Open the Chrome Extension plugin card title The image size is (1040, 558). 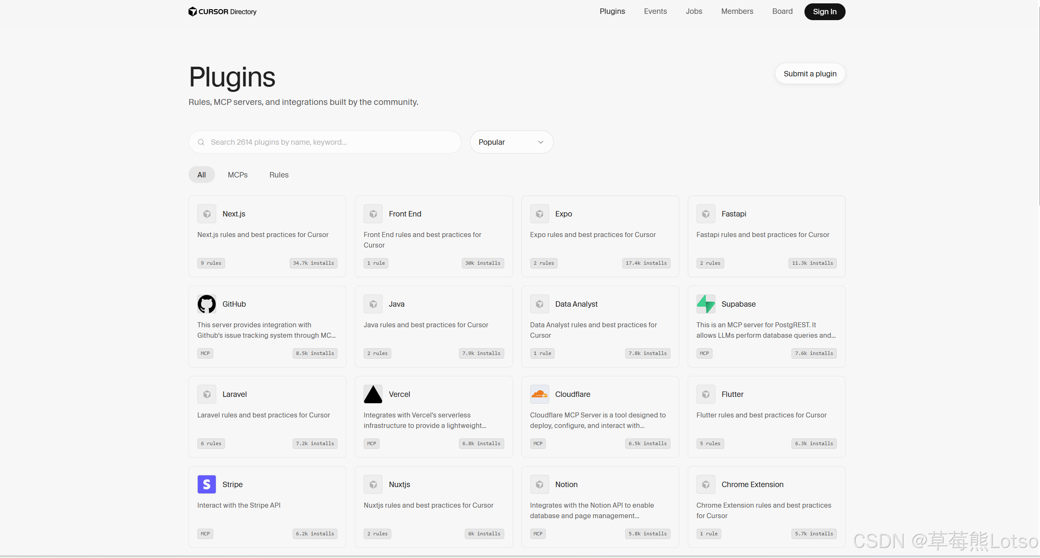pyautogui.click(x=752, y=485)
